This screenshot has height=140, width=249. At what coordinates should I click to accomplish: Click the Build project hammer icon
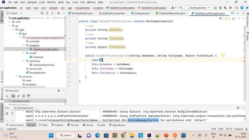(181, 8)
